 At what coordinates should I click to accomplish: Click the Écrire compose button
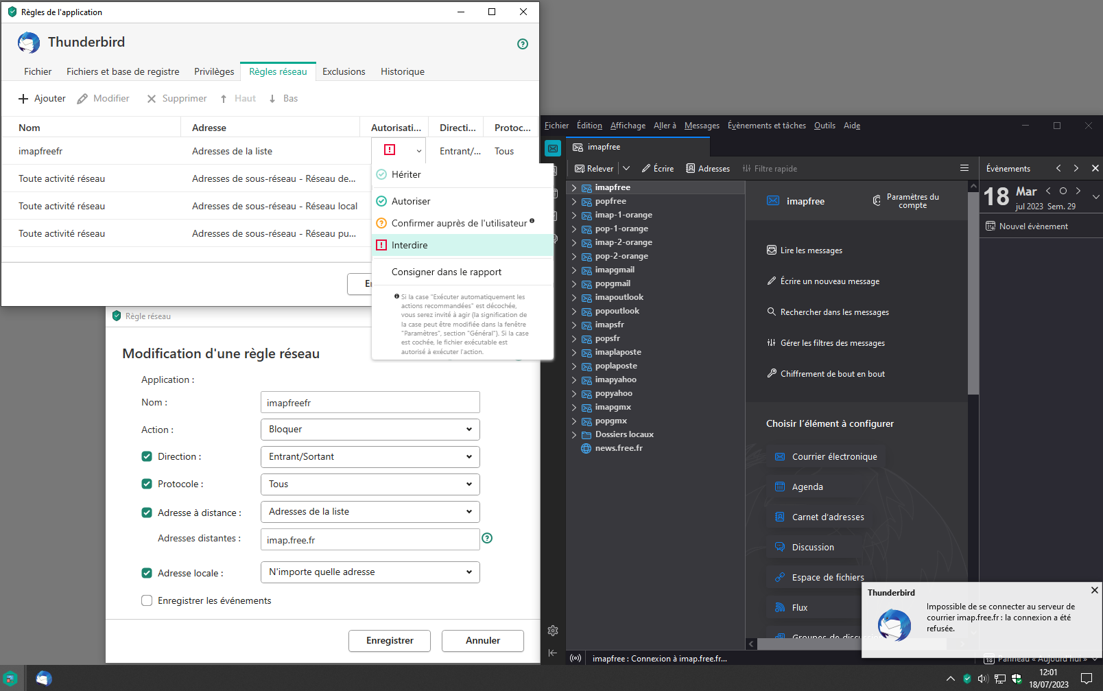click(658, 169)
